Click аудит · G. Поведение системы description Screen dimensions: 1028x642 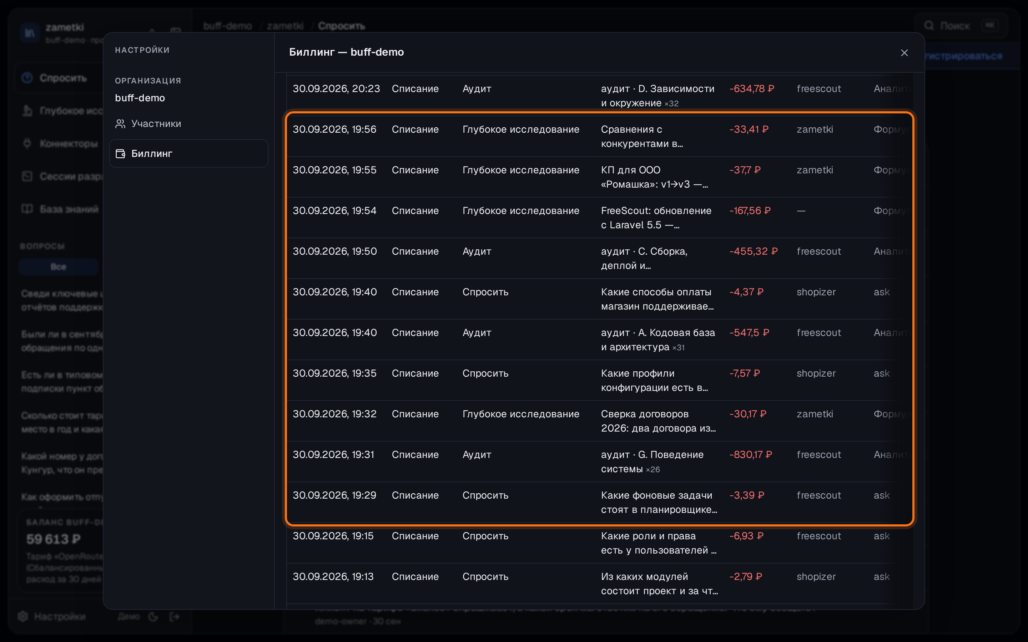(x=652, y=462)
